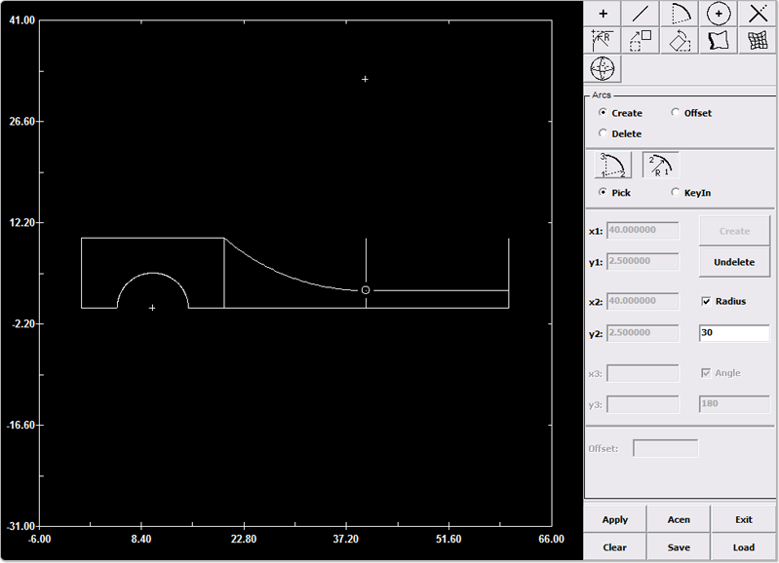Screen dimensions: 779x563
Task: Click the circled point marker in the drawing
Action: tap(366, 290)
